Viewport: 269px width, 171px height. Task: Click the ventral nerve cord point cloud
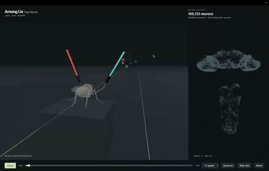[230, 109]
